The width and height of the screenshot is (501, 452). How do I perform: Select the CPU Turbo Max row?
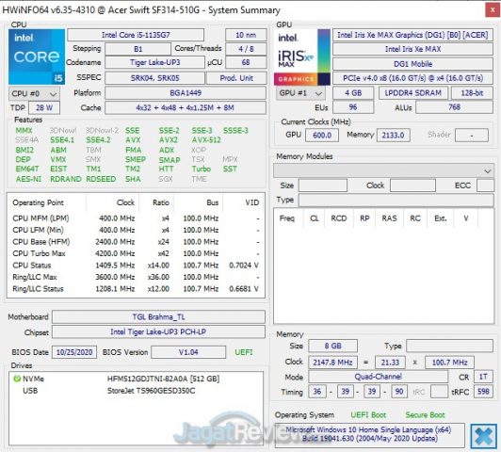click(x=136, y=253)
